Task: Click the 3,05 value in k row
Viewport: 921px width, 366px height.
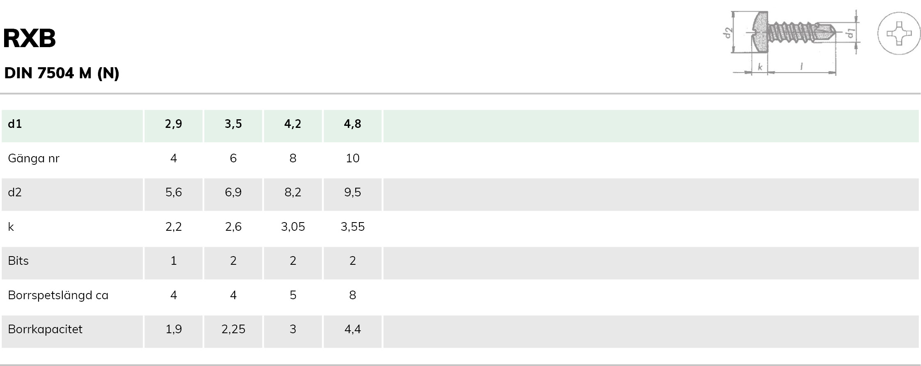Action: coord(293,227)
